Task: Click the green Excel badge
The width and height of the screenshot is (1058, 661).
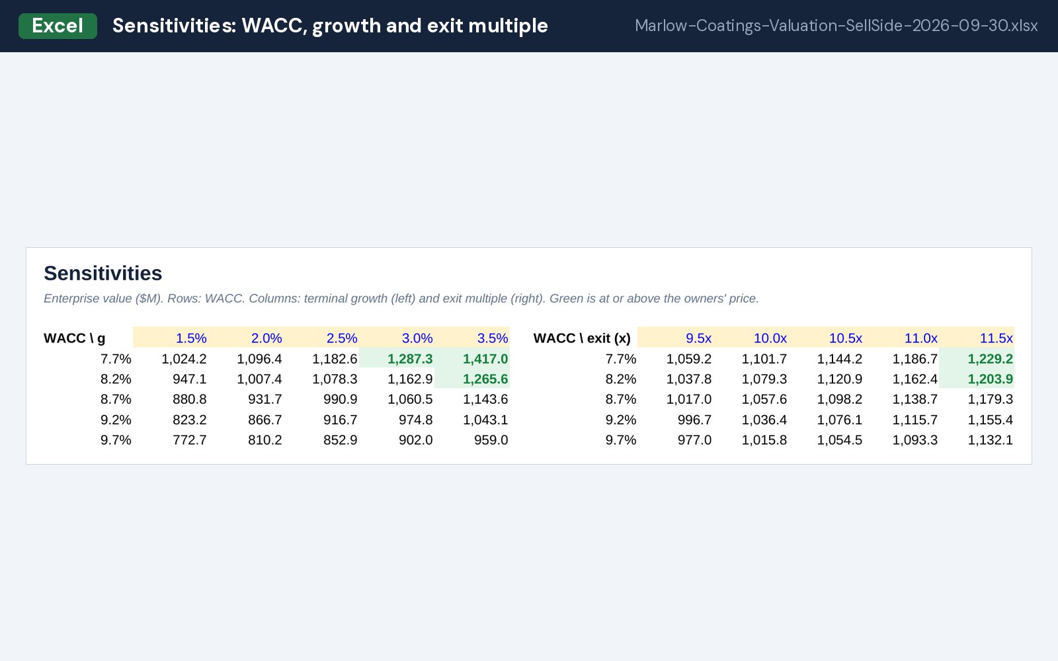Action: tap(58, 26)
